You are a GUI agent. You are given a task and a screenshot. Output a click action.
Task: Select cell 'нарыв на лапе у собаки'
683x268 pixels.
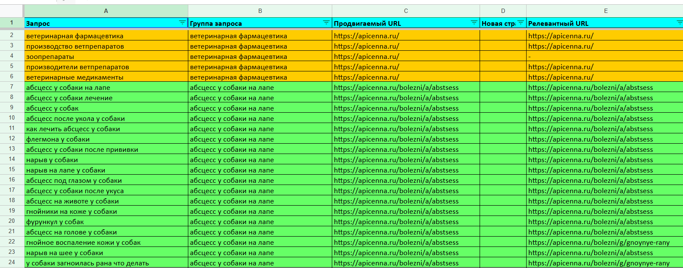coord(106,170)
